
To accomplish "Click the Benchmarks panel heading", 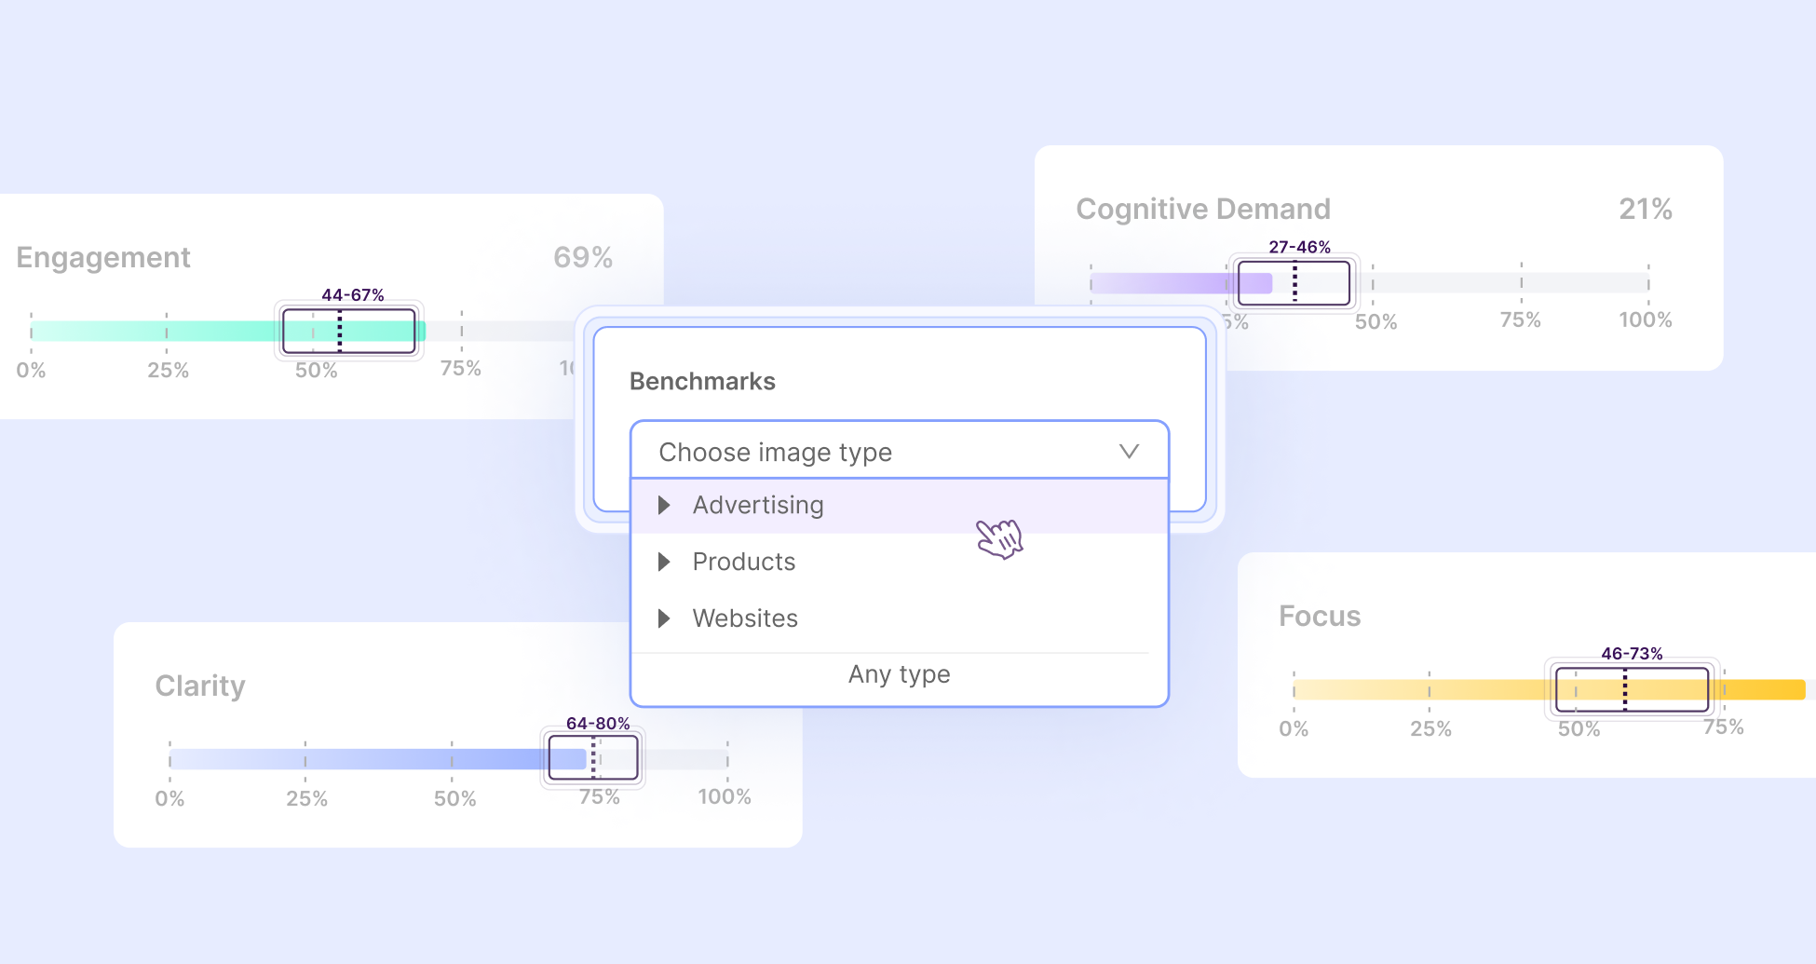I will coord(702,381).
